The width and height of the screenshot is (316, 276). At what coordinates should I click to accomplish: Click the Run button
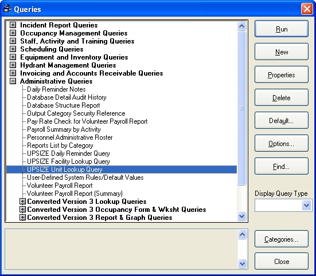[282, 29]
